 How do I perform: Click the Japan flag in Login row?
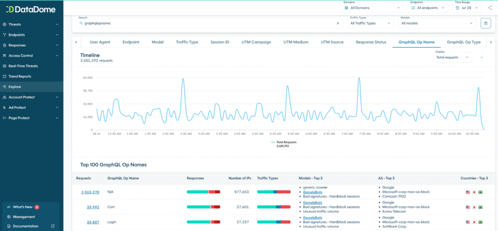pyautogui.click(x=474, y=222)
